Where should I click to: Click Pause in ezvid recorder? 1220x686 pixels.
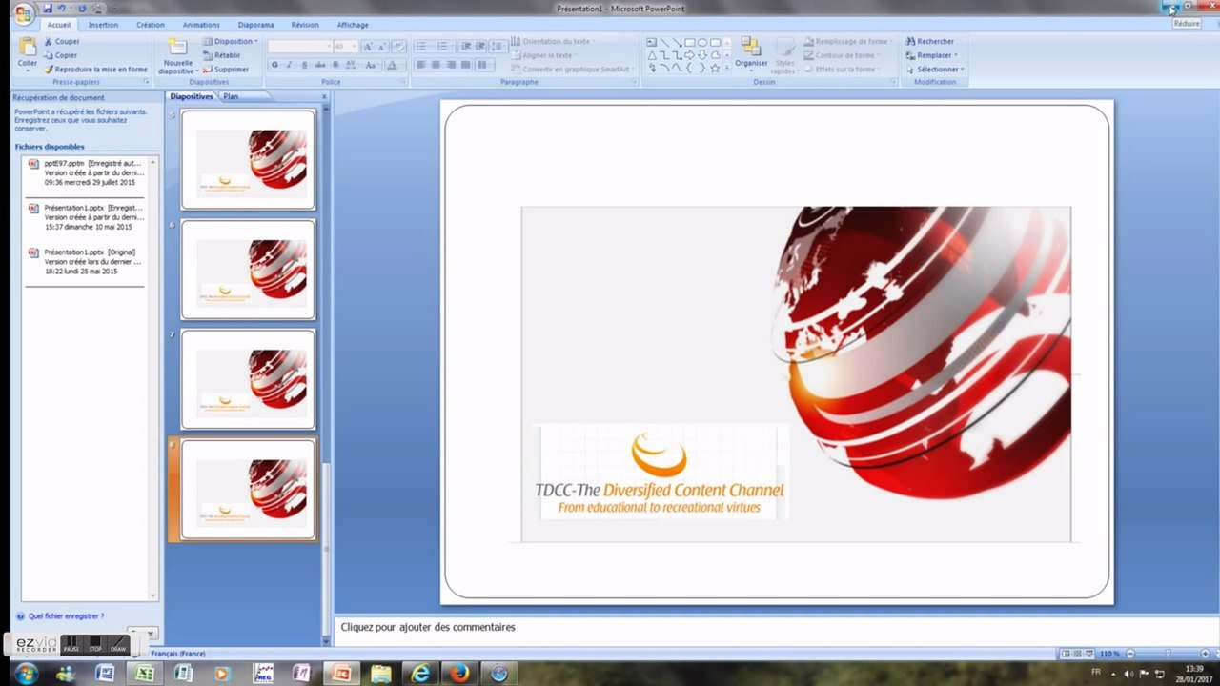pyautogui.click(x=71, y=644)
